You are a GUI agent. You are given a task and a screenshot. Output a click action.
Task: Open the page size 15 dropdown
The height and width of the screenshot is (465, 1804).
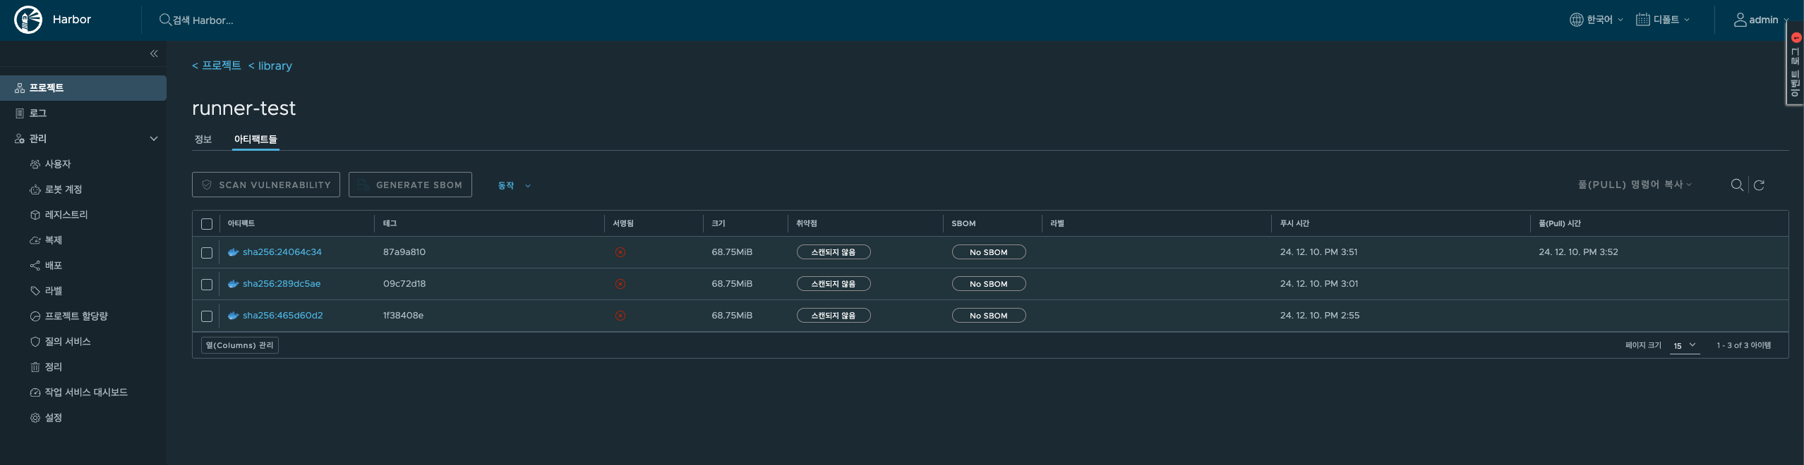tap(1684, 345)
